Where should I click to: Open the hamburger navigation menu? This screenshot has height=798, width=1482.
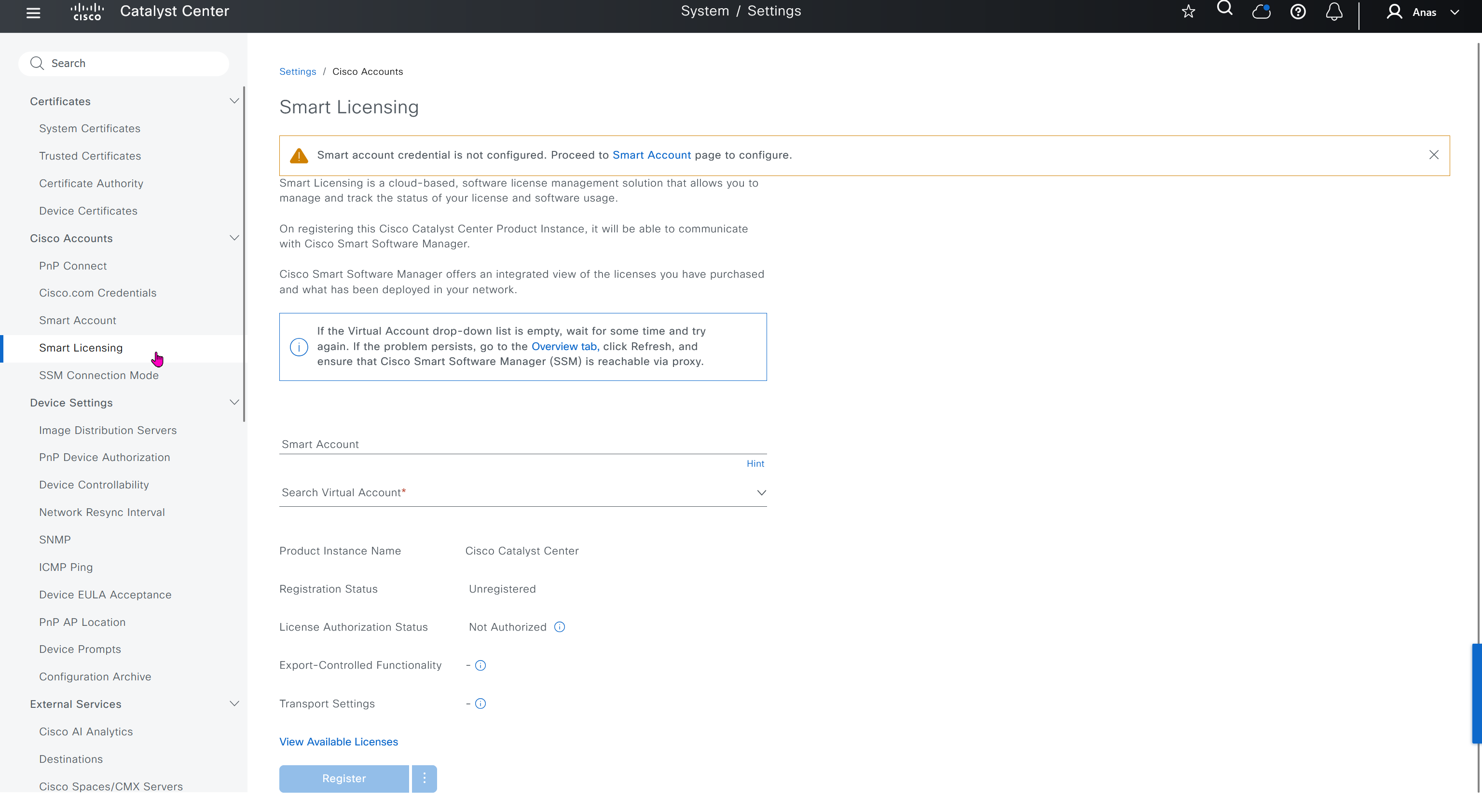pos(33,13)
